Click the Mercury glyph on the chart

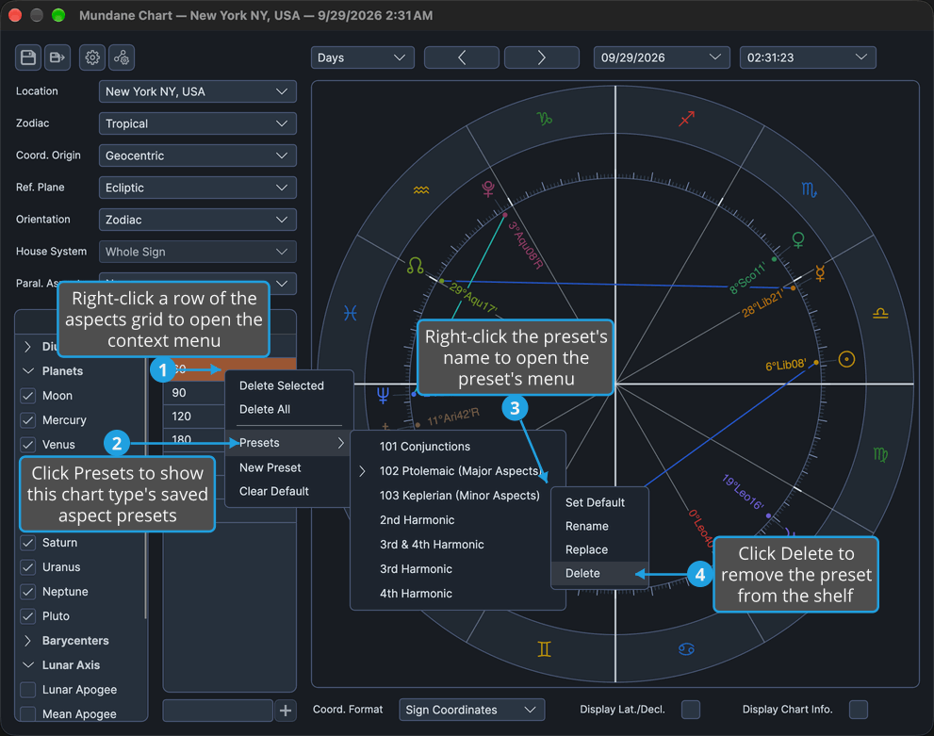(x=820, y=273)
